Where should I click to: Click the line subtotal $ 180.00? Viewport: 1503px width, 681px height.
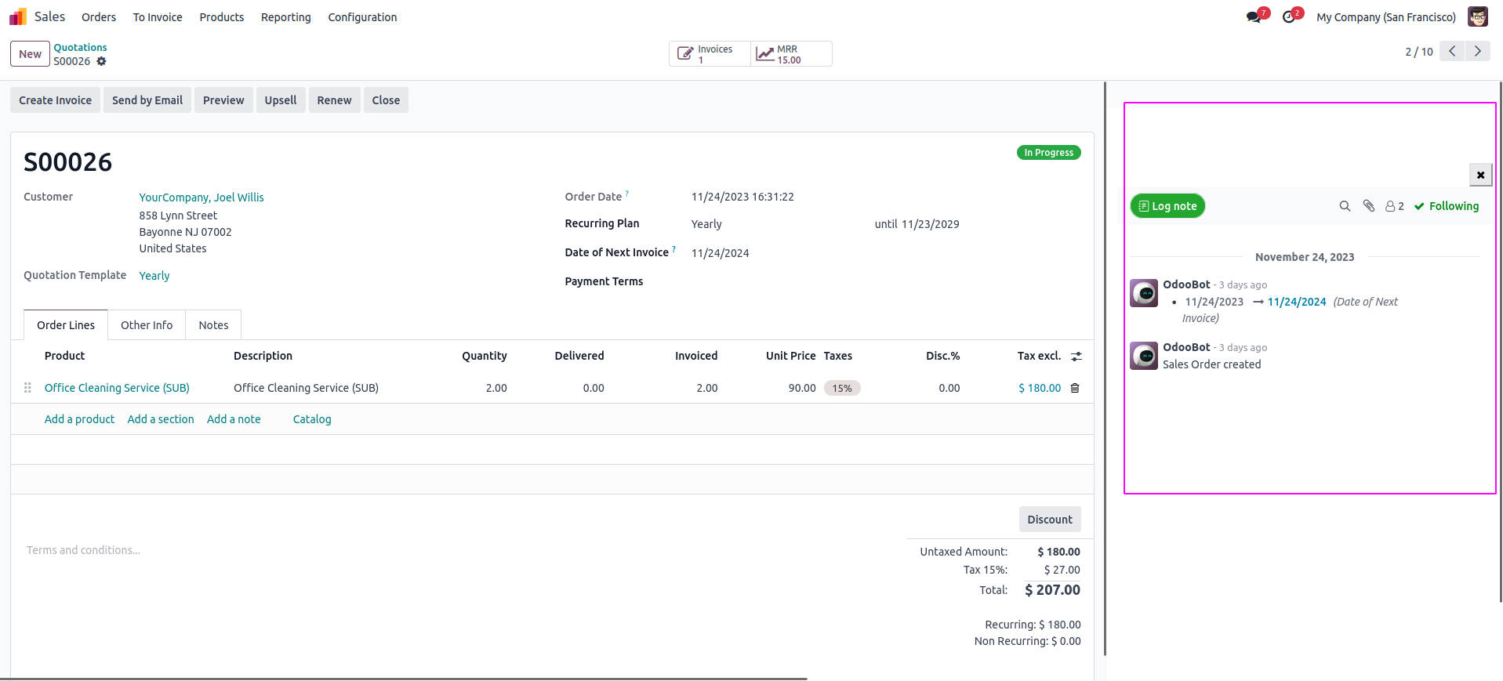pyautogui.click(x=1040, y=388)
